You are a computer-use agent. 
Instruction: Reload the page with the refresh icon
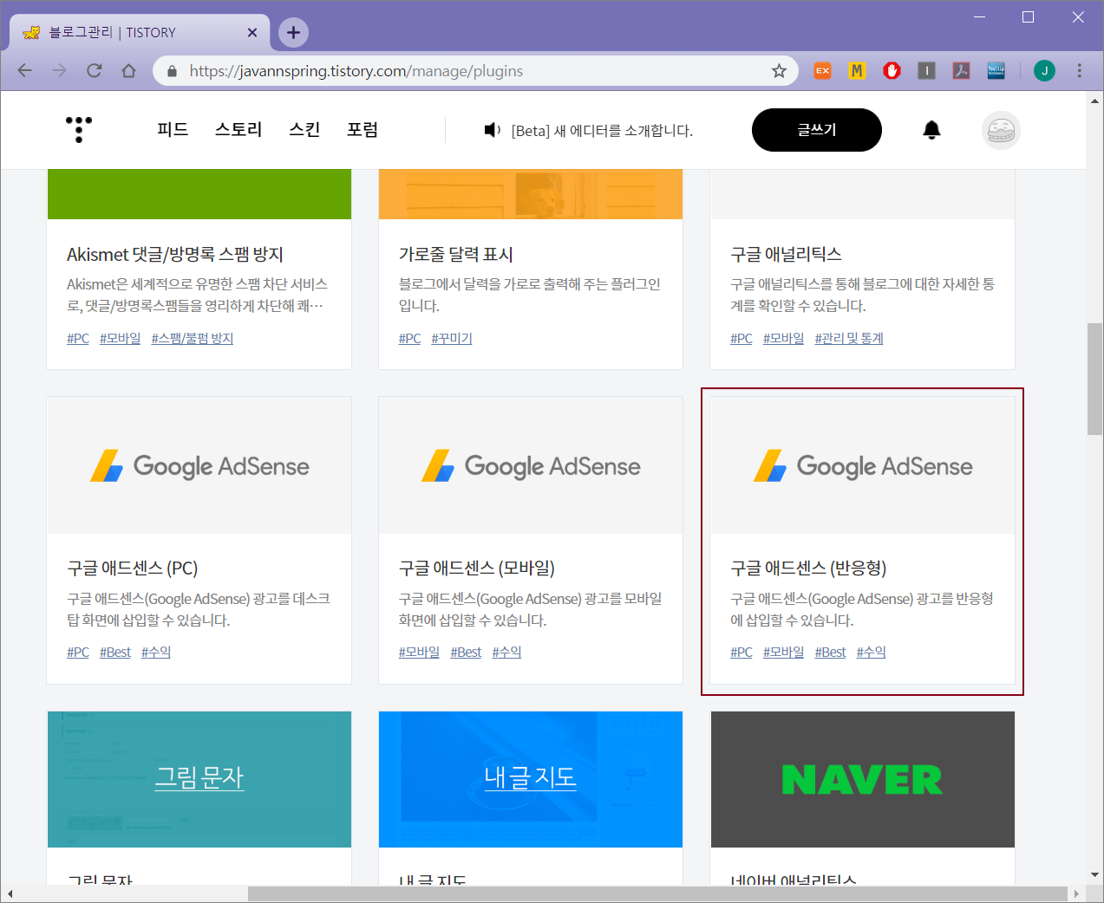(94, 71)
